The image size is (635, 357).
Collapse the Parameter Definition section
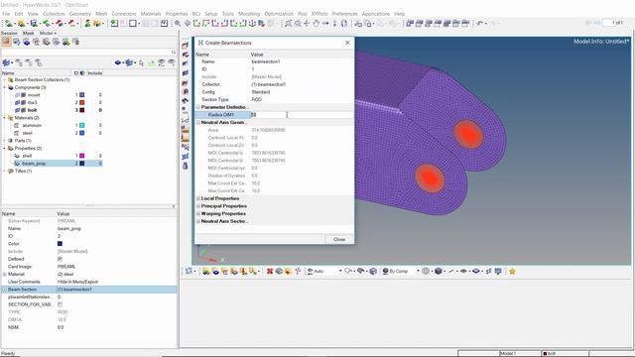tap(198, 107)
